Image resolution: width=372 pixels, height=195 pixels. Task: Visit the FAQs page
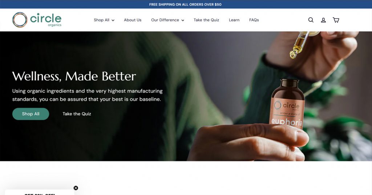254,20
